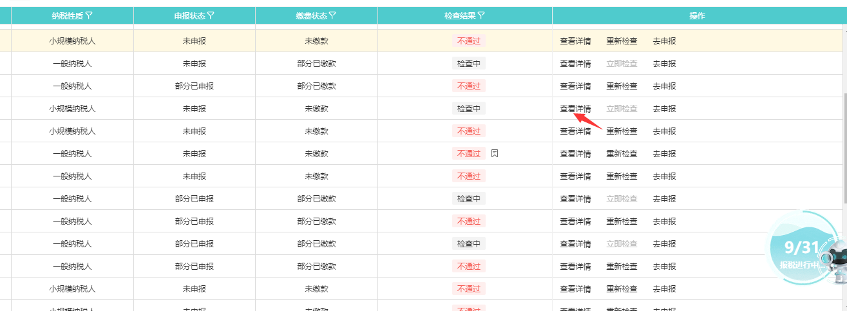
Task: Filter by 检查结果 using its funnel icon
Action: click(x=481, y=15)
